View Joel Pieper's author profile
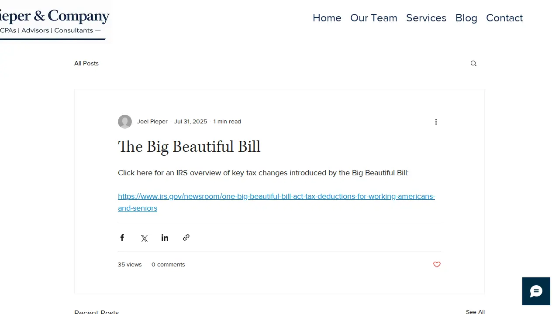 coord(152,122)
